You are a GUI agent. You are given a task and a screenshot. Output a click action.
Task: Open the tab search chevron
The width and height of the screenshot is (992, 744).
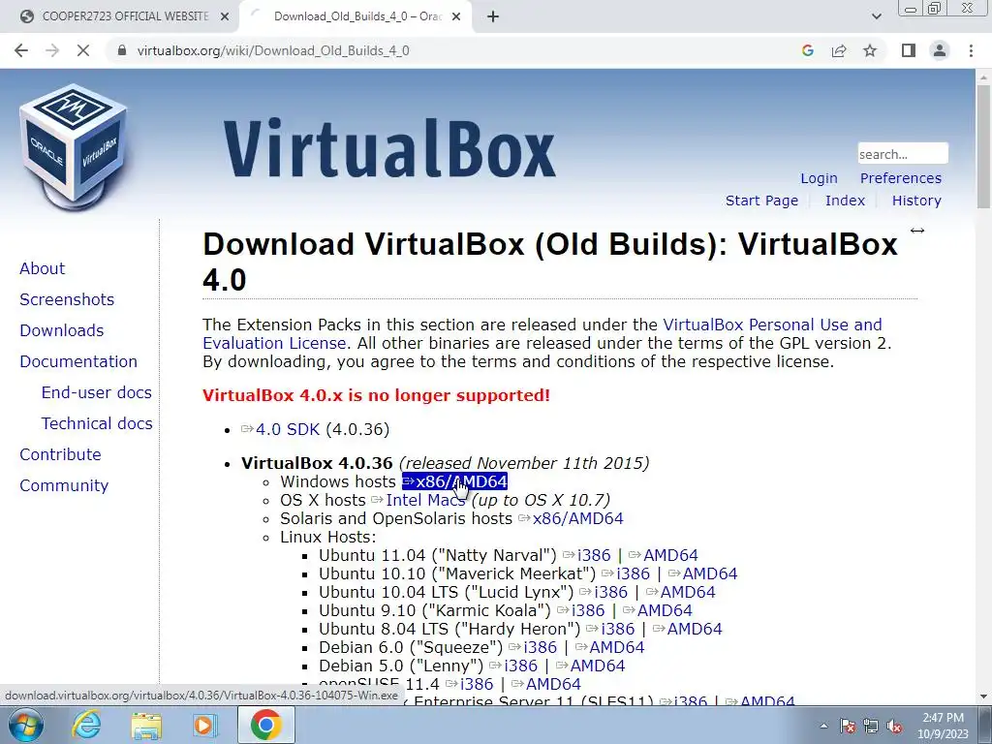pos(876,17)
